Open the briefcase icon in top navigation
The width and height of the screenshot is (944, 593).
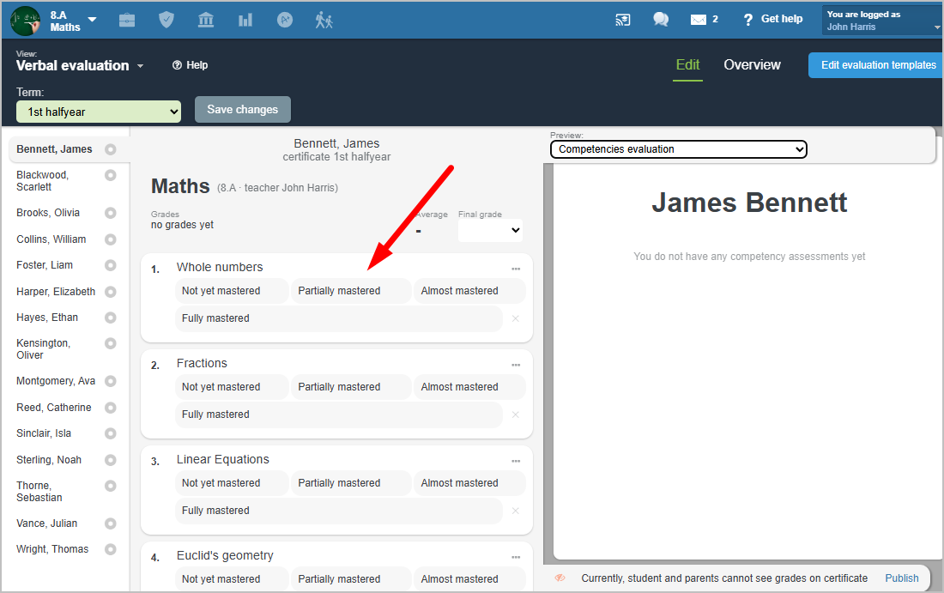point(127,20)
